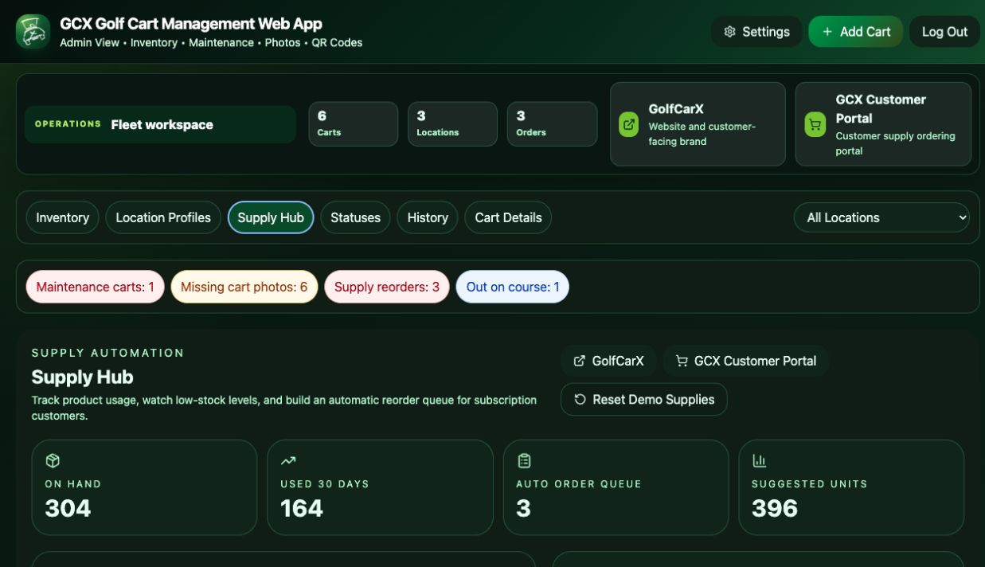Screen dimensions: 985x567
Task: Click the box icon above On Hand
Action: [53, 460]
